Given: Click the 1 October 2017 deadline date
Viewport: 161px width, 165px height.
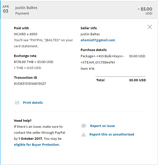Looking at the screenshot, I should [x=30, y=138].
